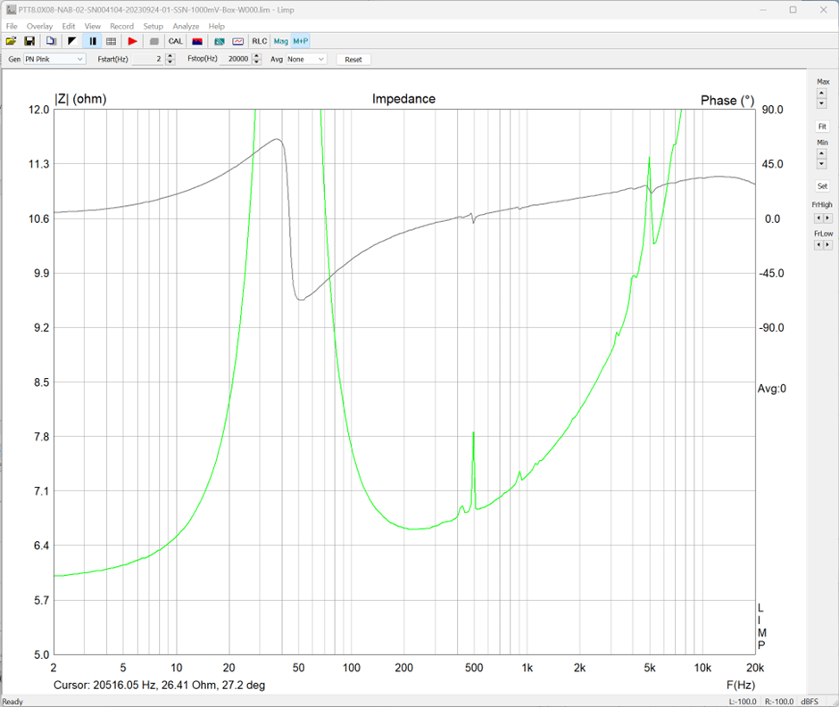Shift FrHigh left with the left arrow

pos(818,218)
